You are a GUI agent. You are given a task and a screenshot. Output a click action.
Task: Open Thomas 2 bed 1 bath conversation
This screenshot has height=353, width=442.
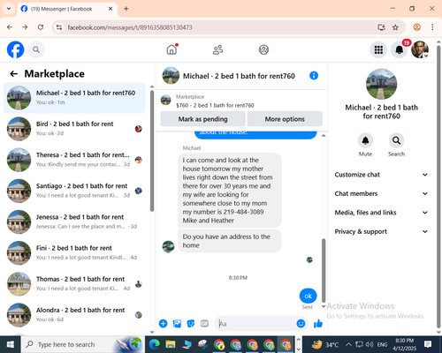click(x=74, y=284)
